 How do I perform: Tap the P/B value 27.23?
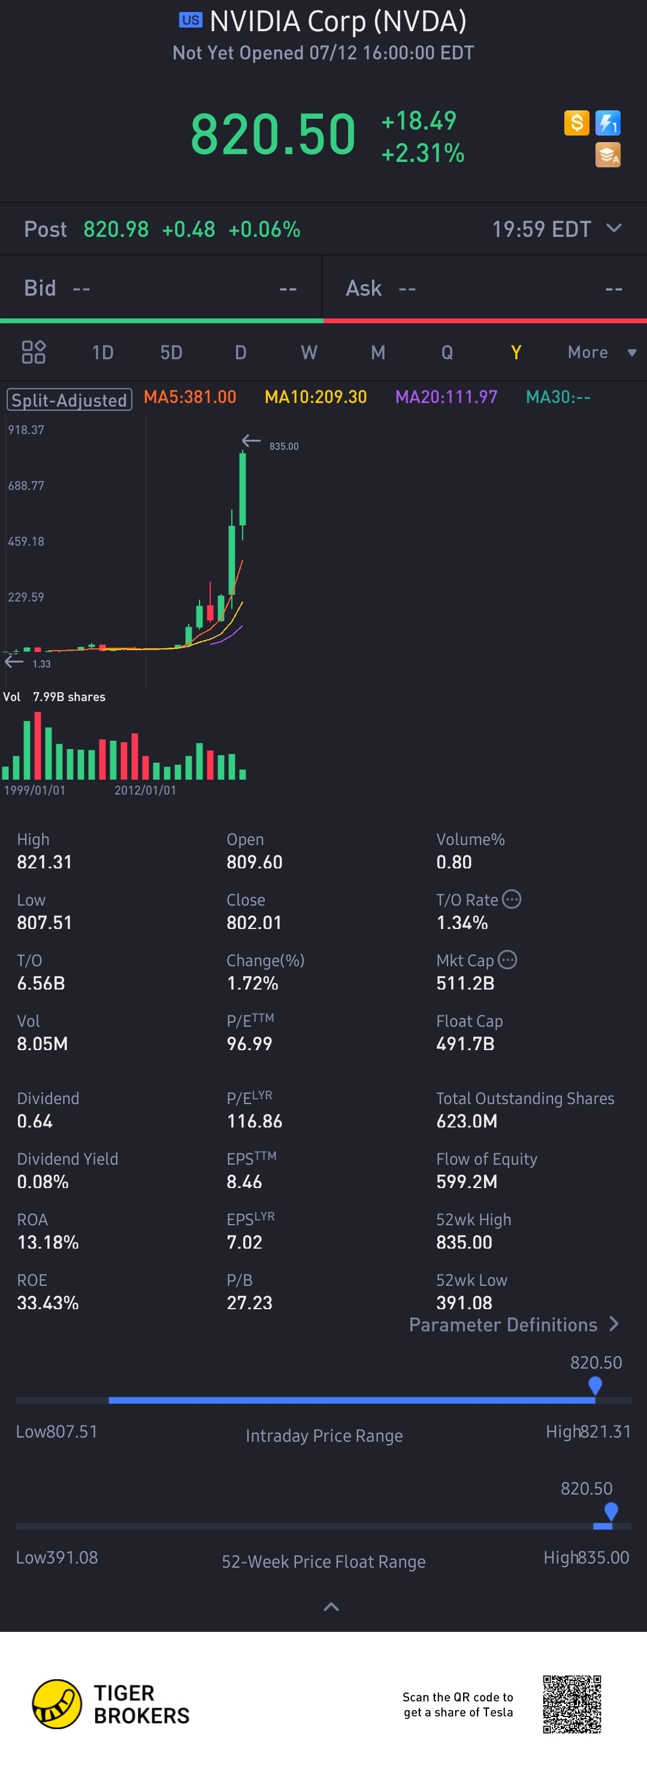pos(249,1303)
